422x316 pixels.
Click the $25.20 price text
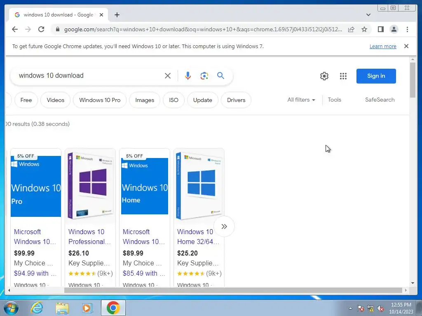point(188,253)
